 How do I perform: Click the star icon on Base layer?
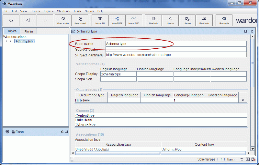(62, 132)
